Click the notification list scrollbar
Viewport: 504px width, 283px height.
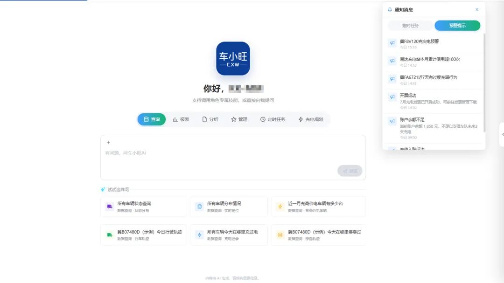(484, 83)
